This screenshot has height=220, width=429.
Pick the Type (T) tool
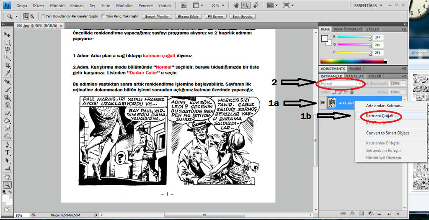coord(7,153)
